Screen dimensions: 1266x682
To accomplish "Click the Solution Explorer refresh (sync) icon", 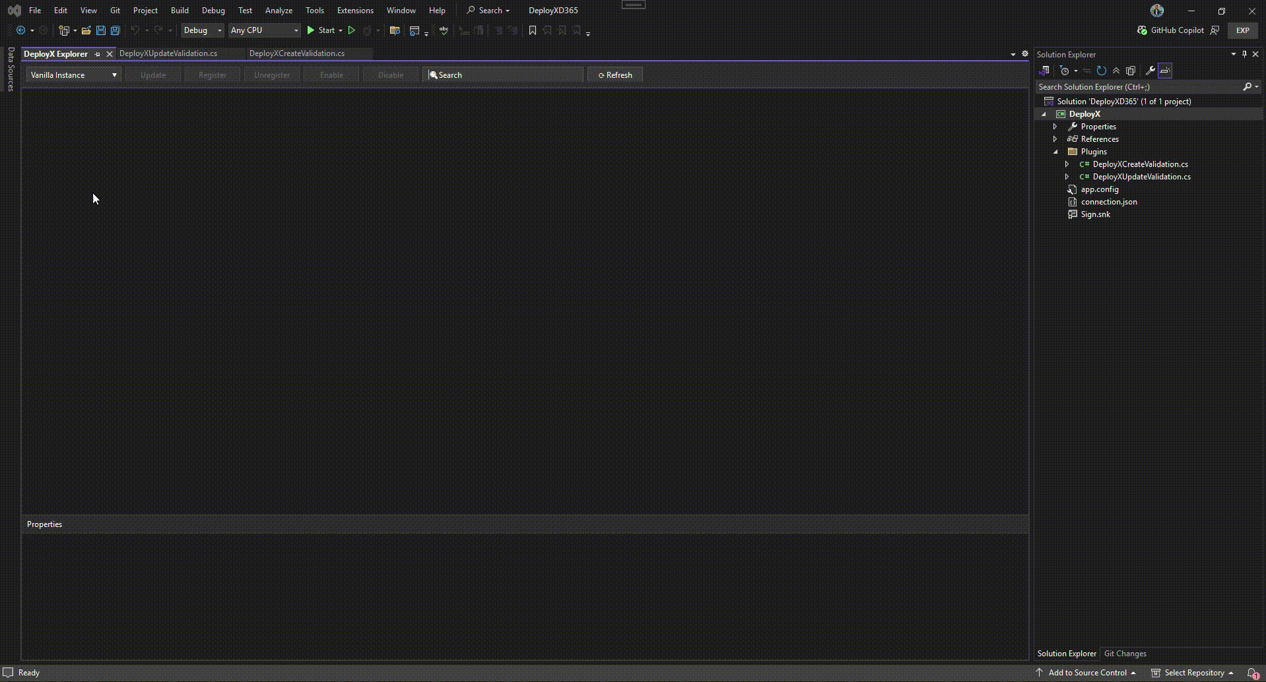I will click(1102, 71).
